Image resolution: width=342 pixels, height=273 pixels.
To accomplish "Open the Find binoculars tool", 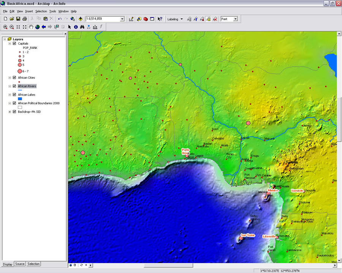I will point(82,27).
